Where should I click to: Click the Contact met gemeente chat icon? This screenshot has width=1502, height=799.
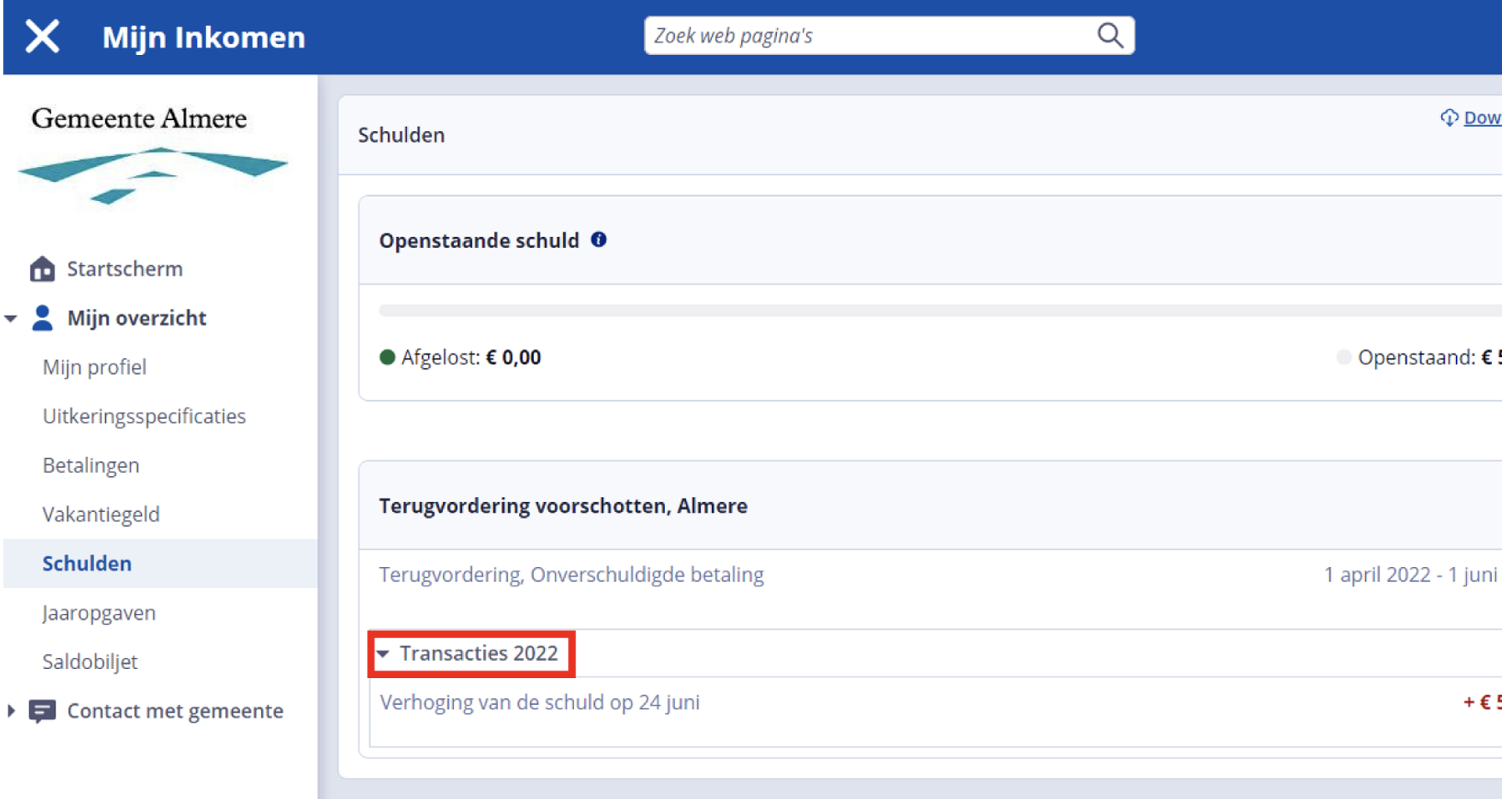coord(42,711)
